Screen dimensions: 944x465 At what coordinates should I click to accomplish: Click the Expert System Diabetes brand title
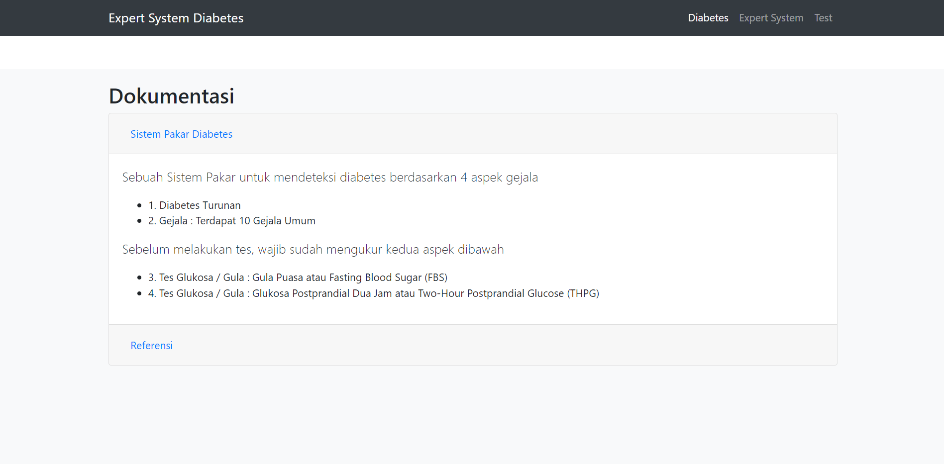point(176,18)
